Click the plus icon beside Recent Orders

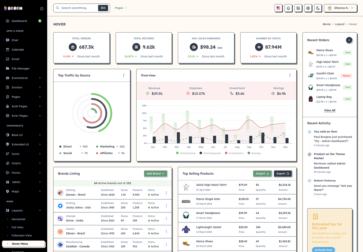point(349,40)
